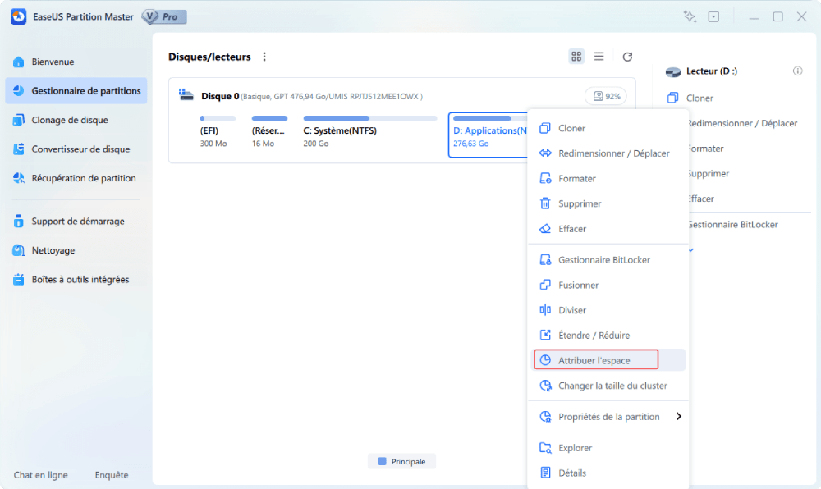Click the Détails icon in context menu
Image resolution: width=821 pixels, height=489 pixels.
[545, 473]
